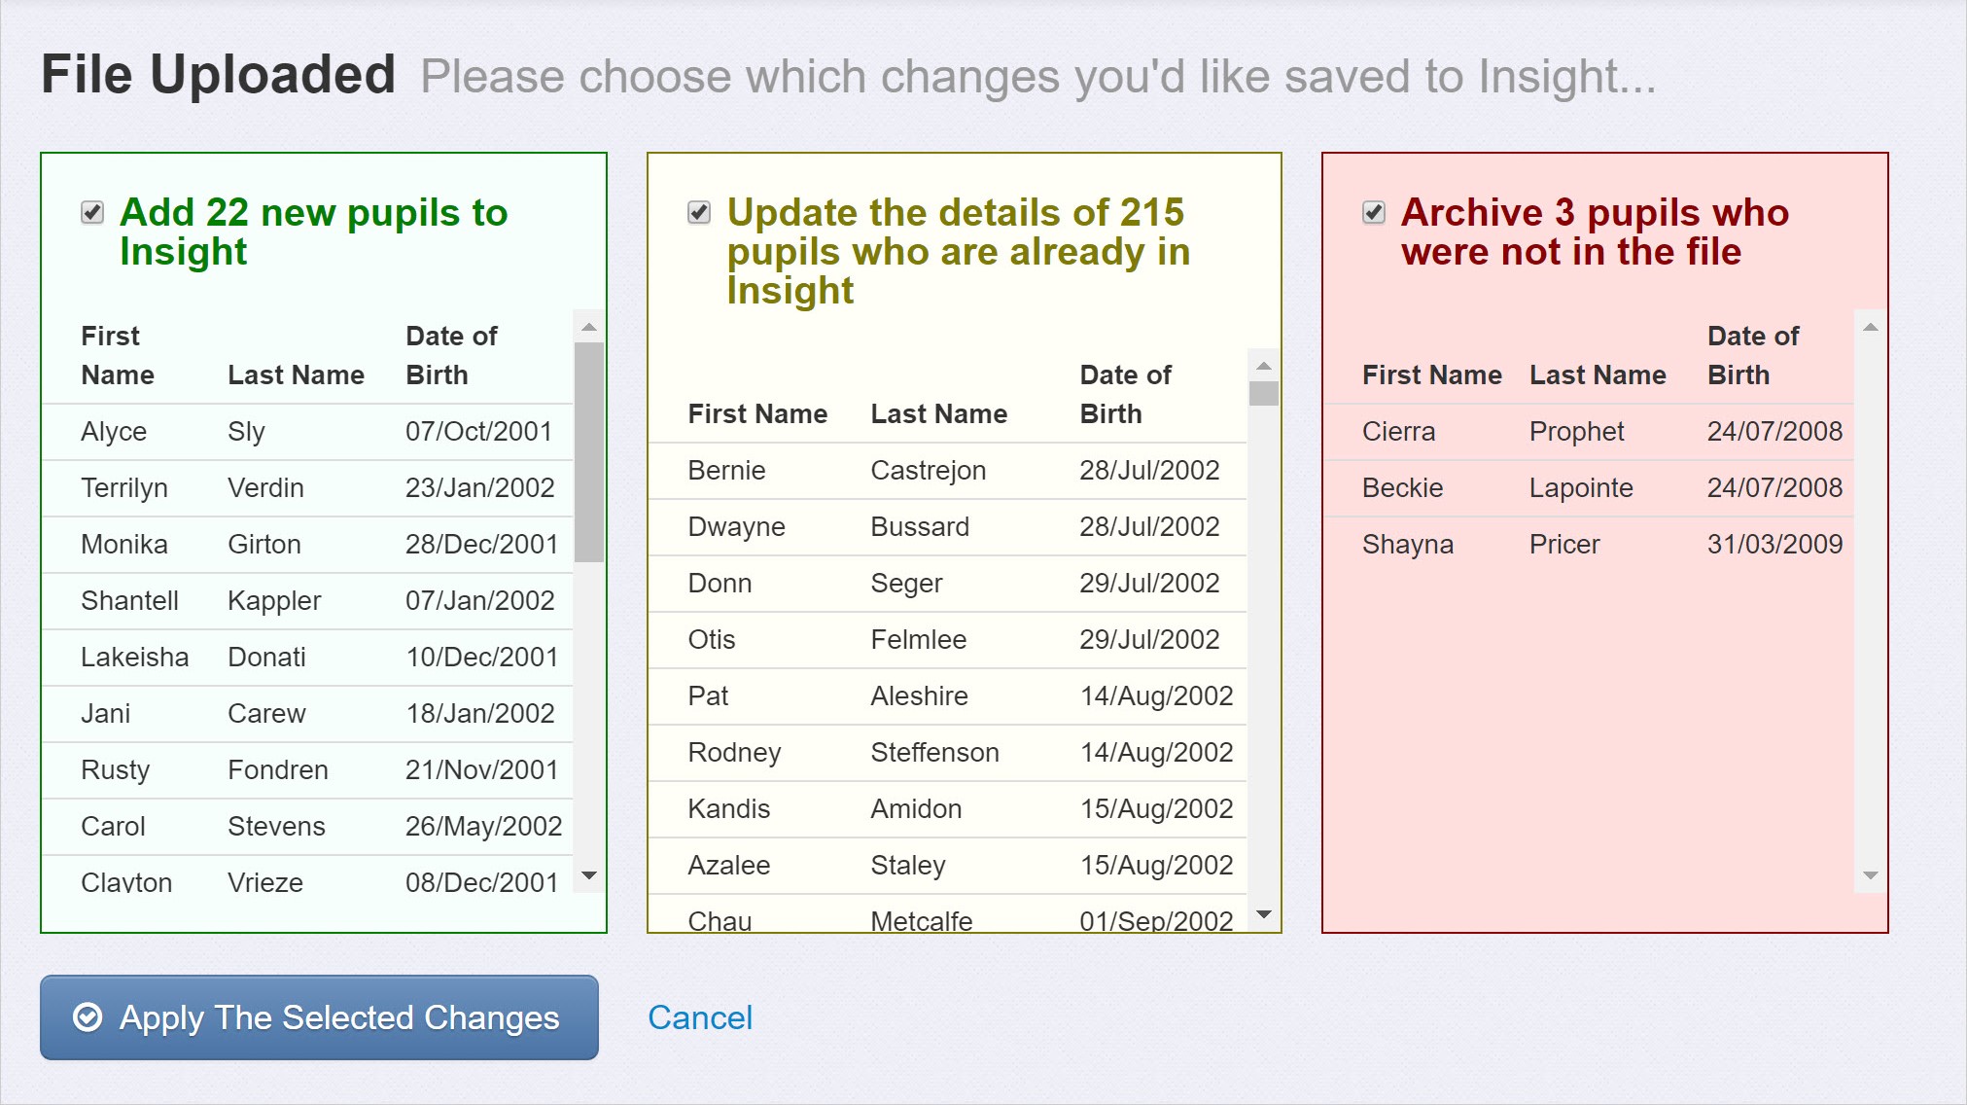Click the 'Archive 3 pupils who were not in the file' heading
Screen dimensions: 1967x1105
click(1595, 232)
